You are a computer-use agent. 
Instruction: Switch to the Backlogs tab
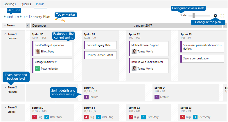pos(10,5)
